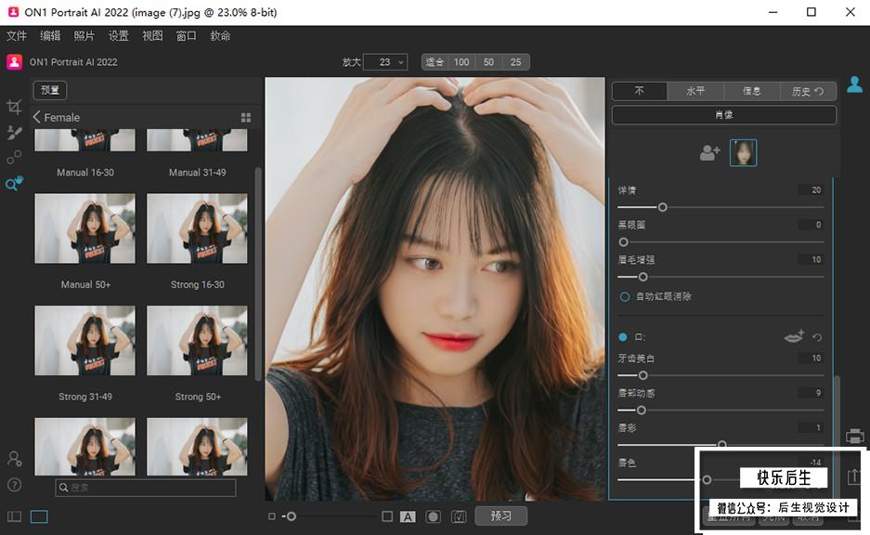
Task: Click the mask view icon marked A
Action: click(408, 516)
